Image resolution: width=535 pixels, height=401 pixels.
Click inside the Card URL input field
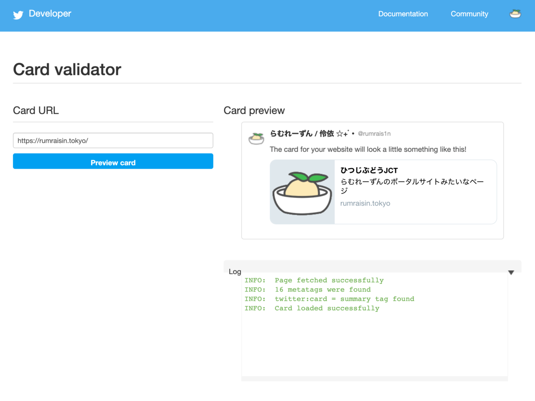tap(113, 140)
